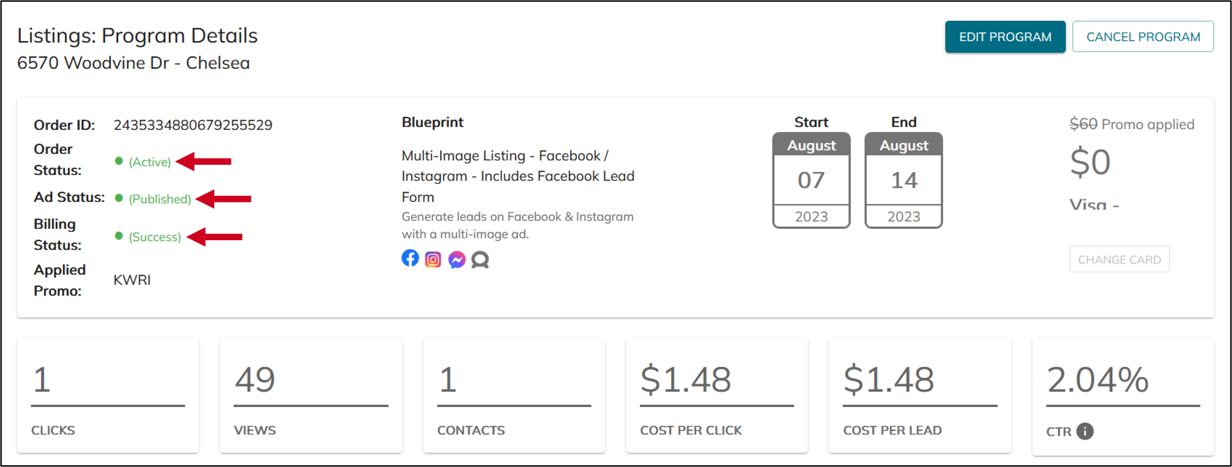
Task: Select the COST PER LEAD card
Action: pyautogui.click(x=920, y=396)
